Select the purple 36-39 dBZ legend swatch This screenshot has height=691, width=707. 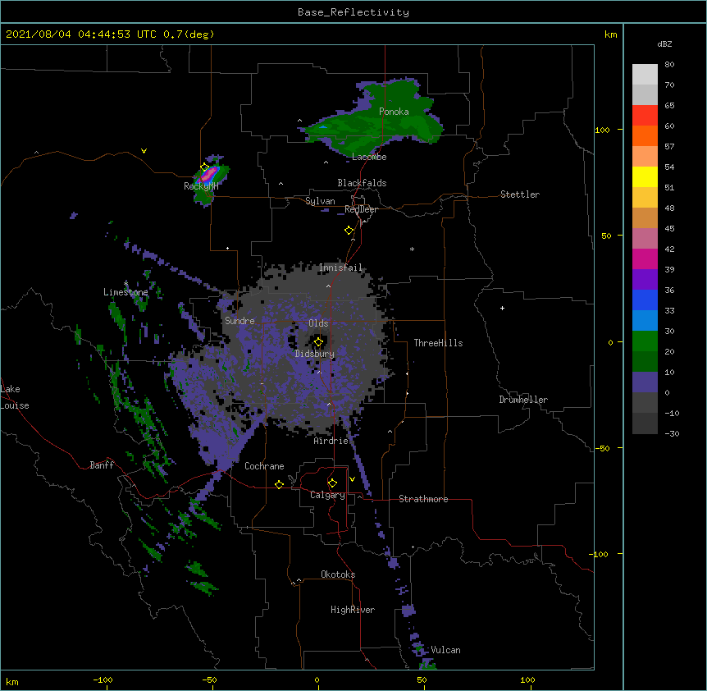click(645, 279)
